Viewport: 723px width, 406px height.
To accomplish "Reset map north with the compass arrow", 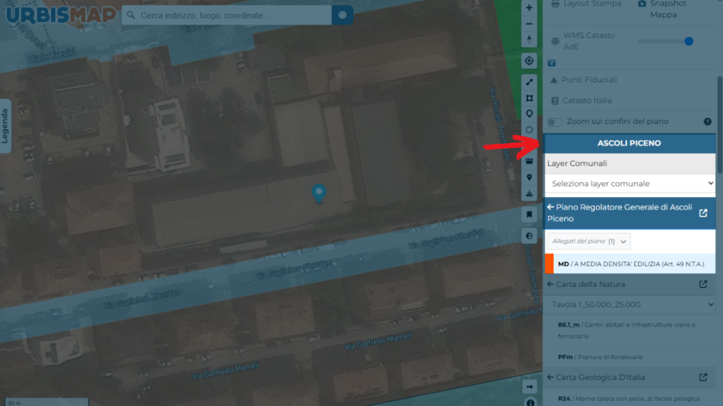I will tap(529, 39).
